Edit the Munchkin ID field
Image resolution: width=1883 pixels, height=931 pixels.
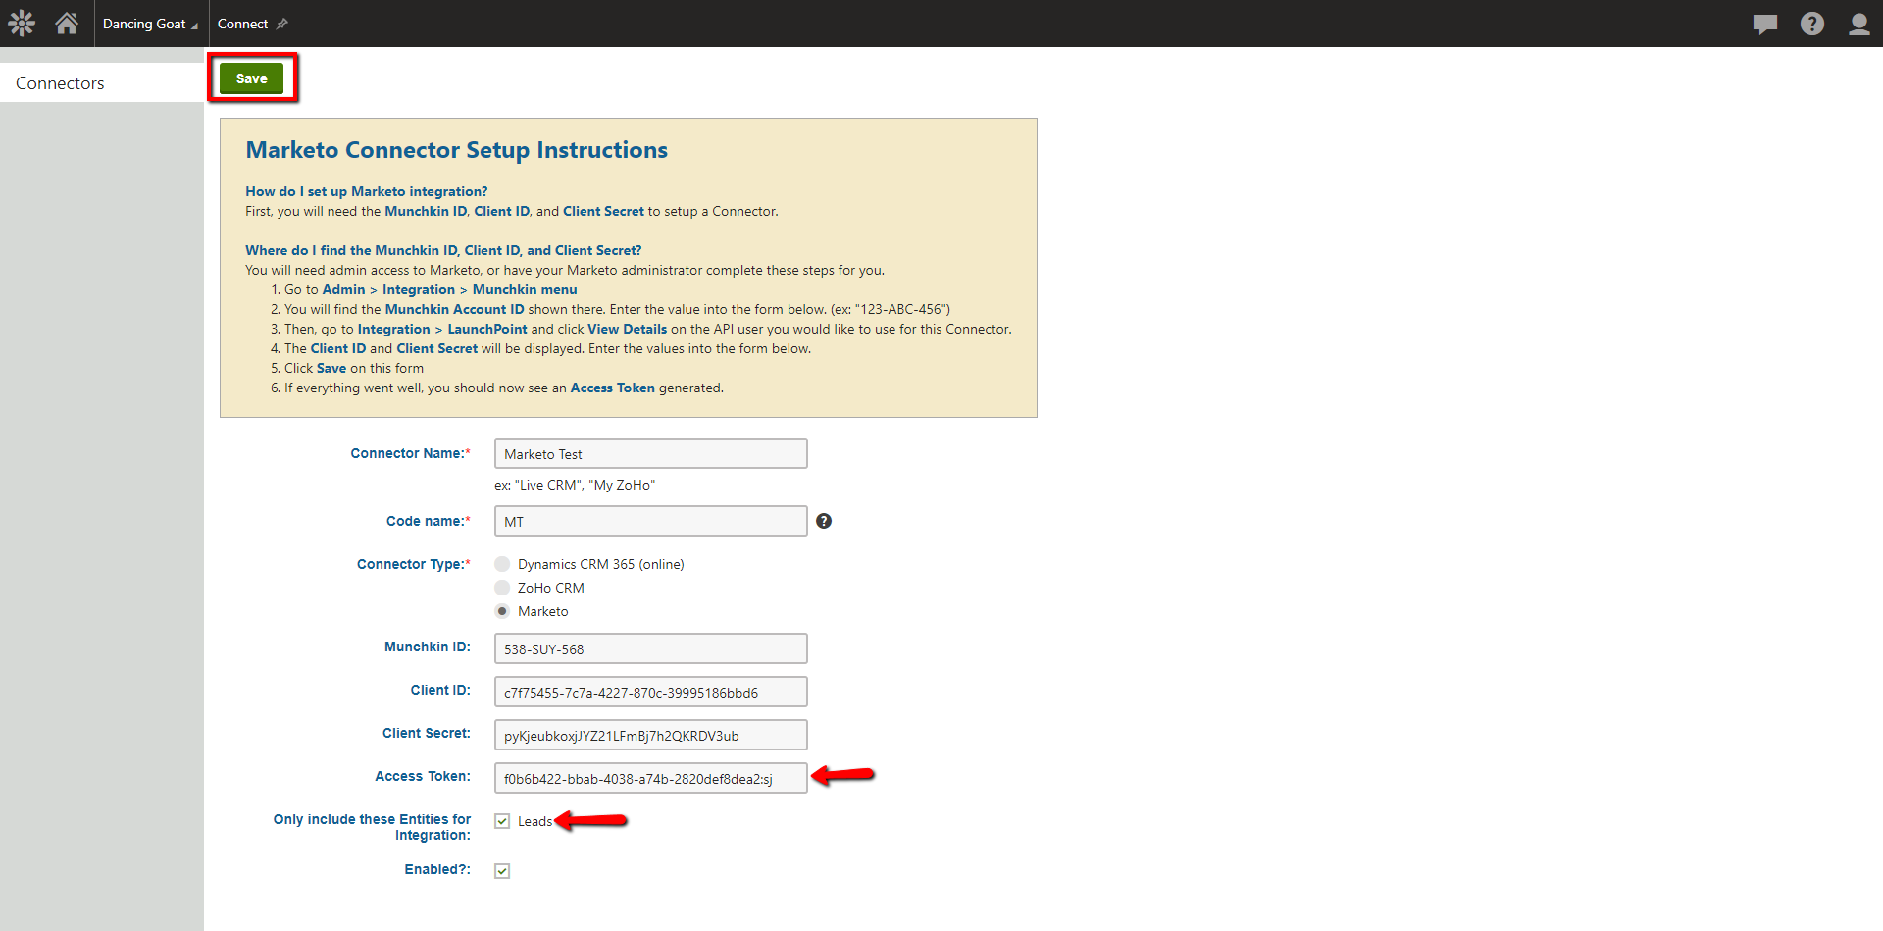click(x=650, y=648)
